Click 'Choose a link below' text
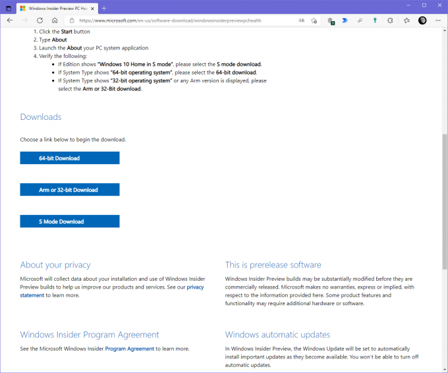Image resolution: width=448 pixels, height=373 pixels. point(73,140)
